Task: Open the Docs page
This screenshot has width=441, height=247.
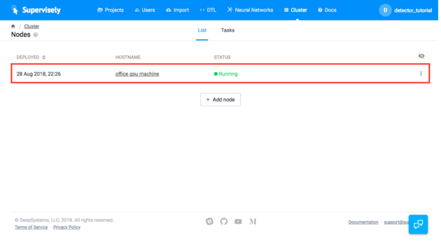Action: point(327,10)
